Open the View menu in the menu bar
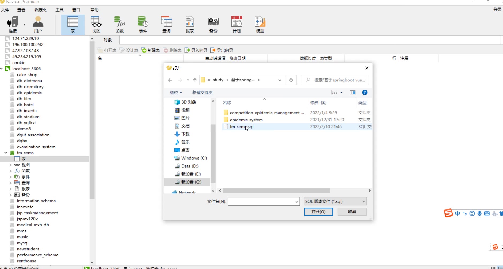The width and height of the screenshot is (503, 269). pyautogui.click(x=21, y=10)
